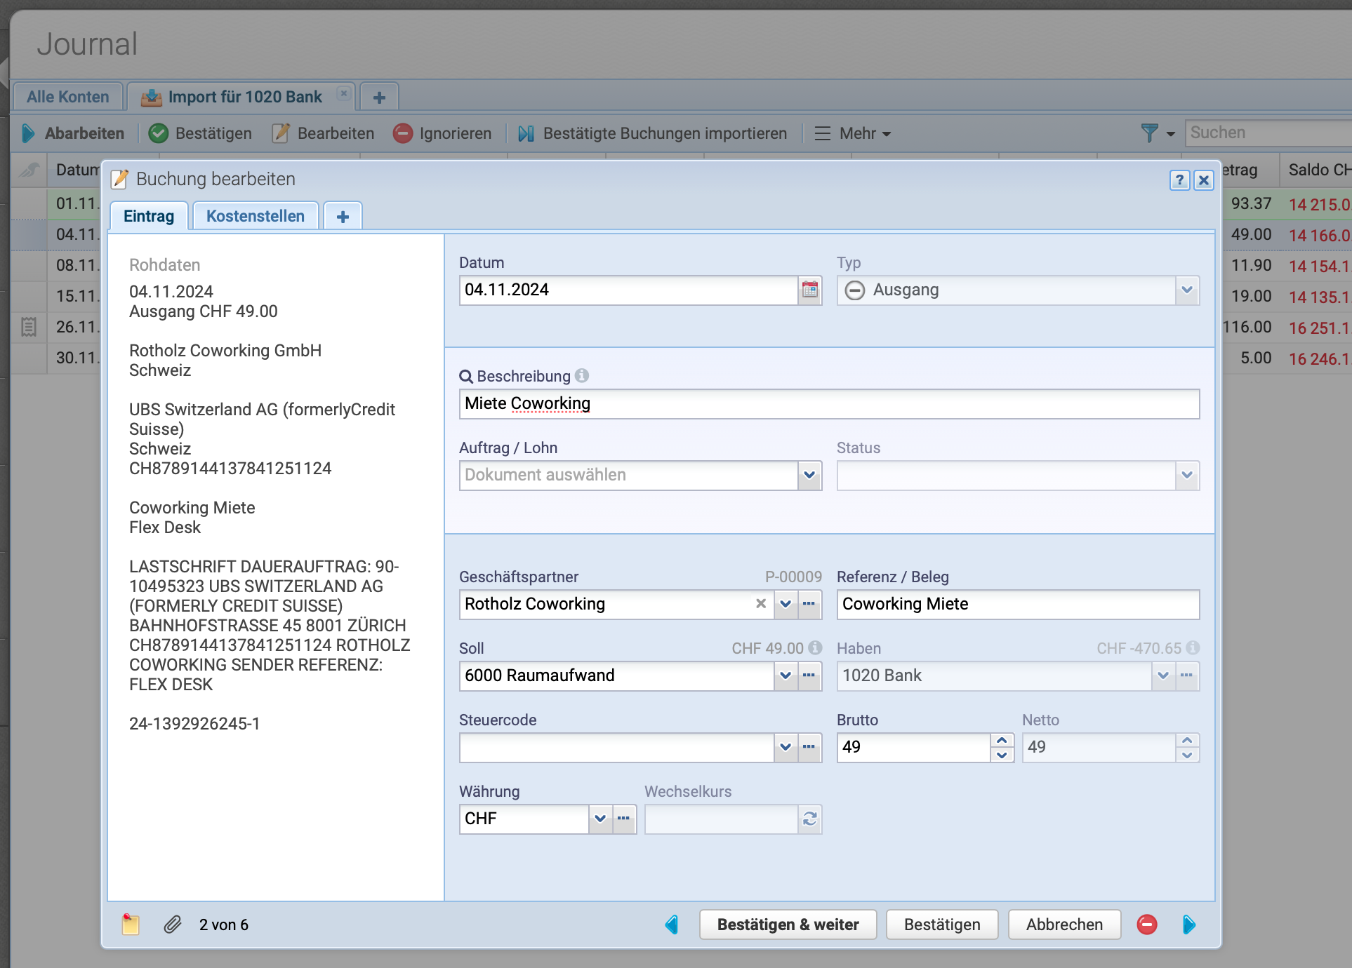The image size is (1352, 968).
Task: Click the Steuercode input field
Action: click(616, 747)
